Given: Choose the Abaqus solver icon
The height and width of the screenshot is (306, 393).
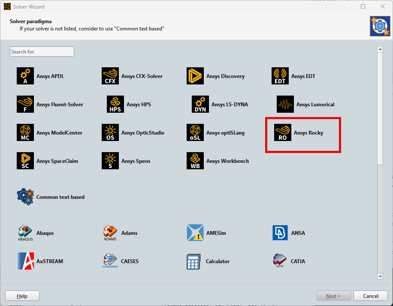Looking at the screenshot, I should 25,233.
